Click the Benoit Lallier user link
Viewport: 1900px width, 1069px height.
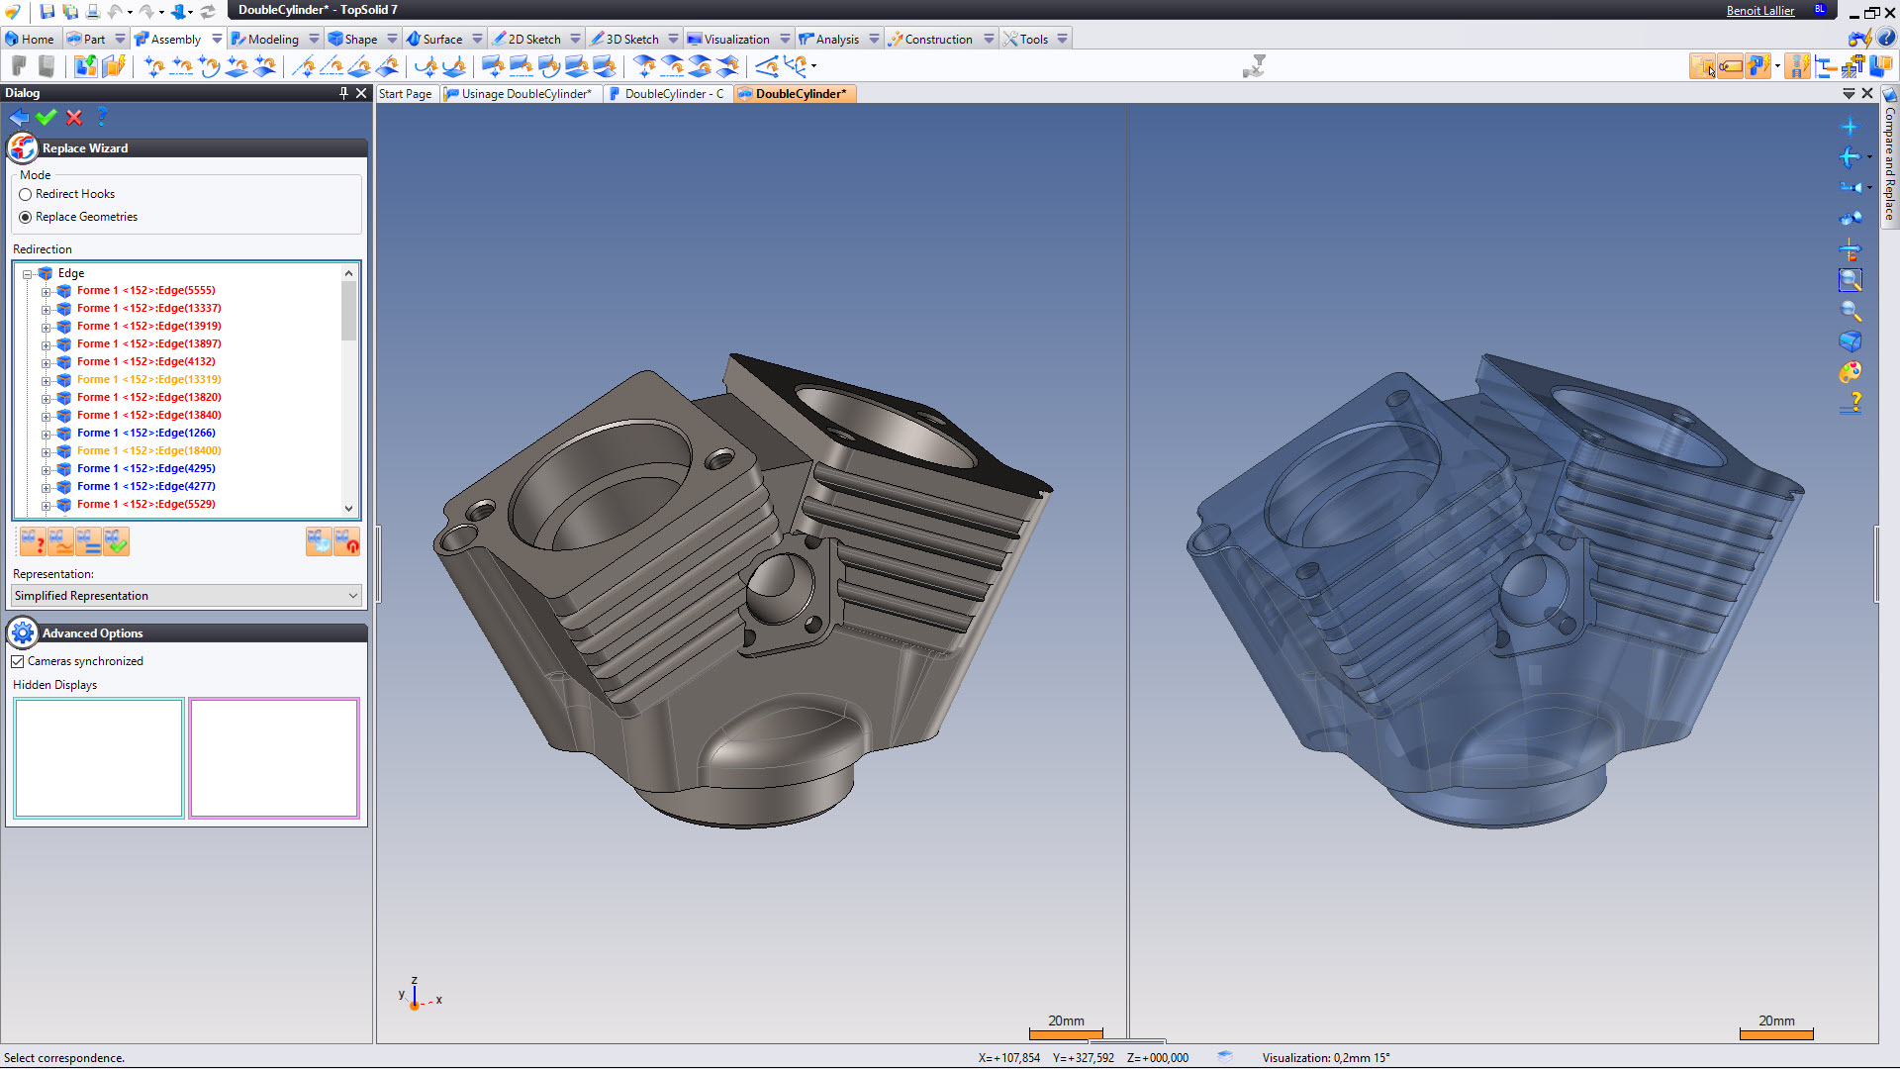click(1759, 11)
